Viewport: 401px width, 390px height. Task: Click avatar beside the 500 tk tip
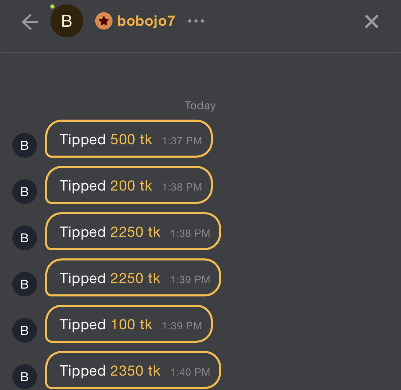25,145
